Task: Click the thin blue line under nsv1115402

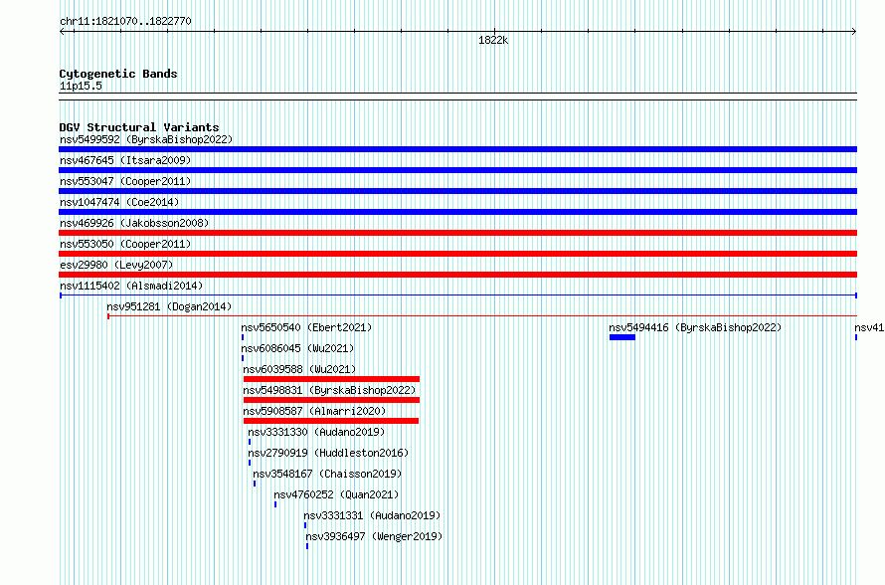Action: (458, 295)
